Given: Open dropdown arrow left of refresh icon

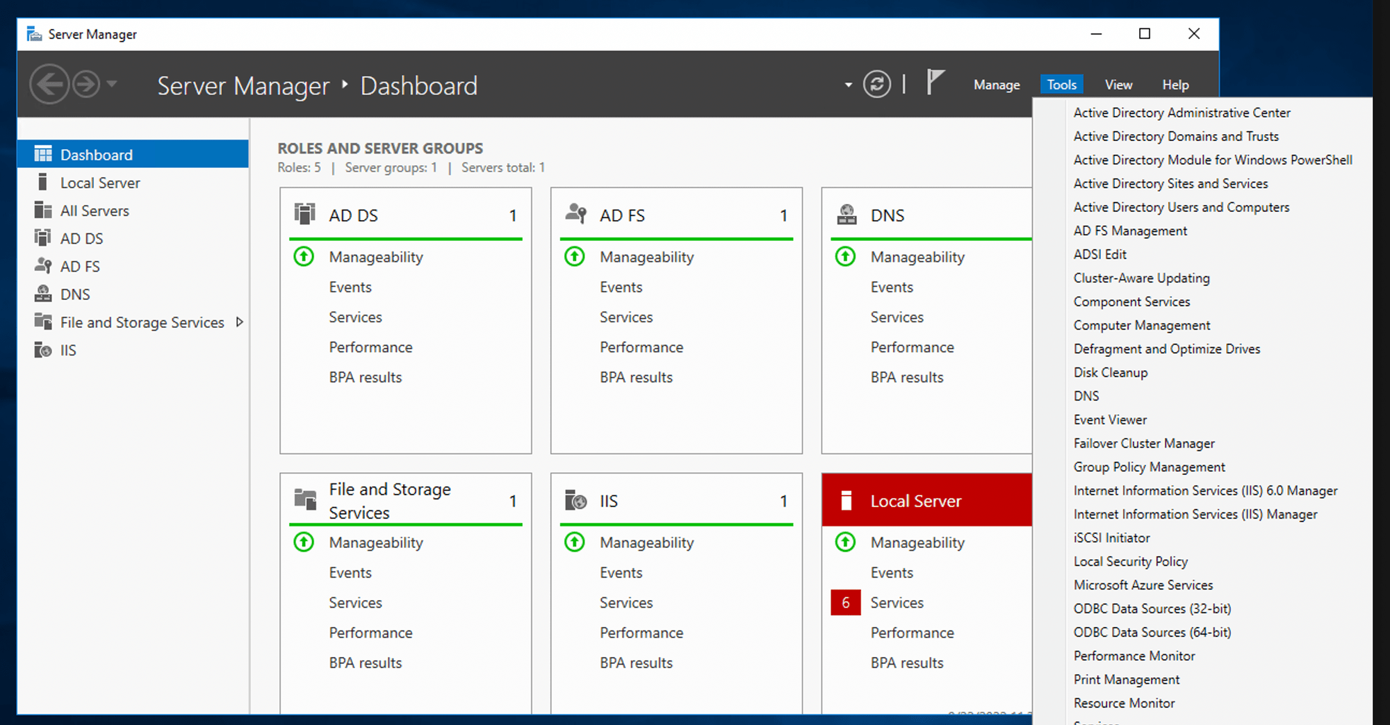Looking at the screenshot, I should point(848,85).
